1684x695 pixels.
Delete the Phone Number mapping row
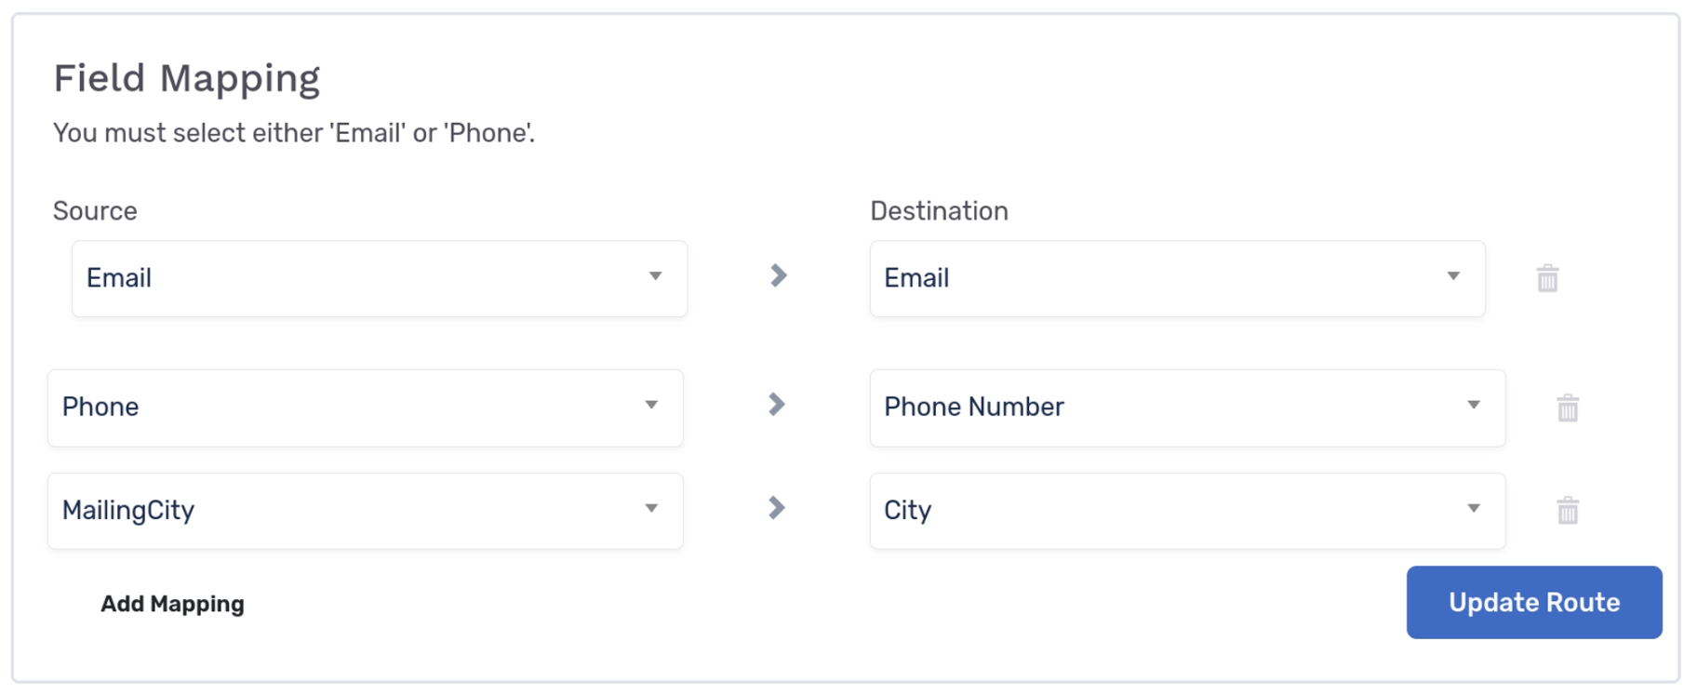click(1568, 408)
